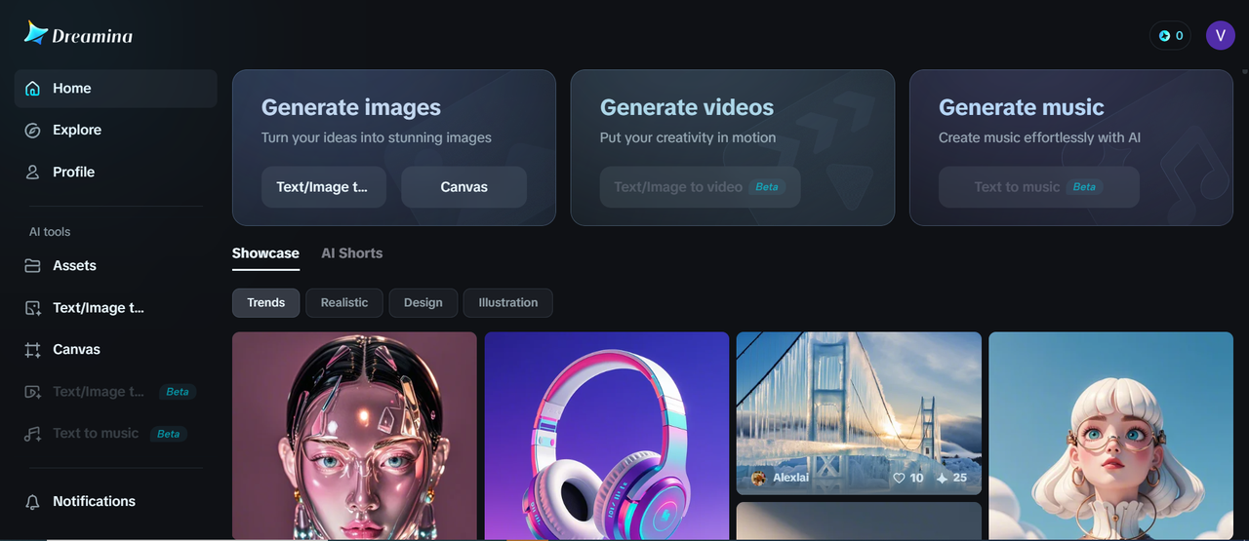This screenshot has width=1249, height=541.
Task: Open Profile via its person icon
Action: [33, 173]
